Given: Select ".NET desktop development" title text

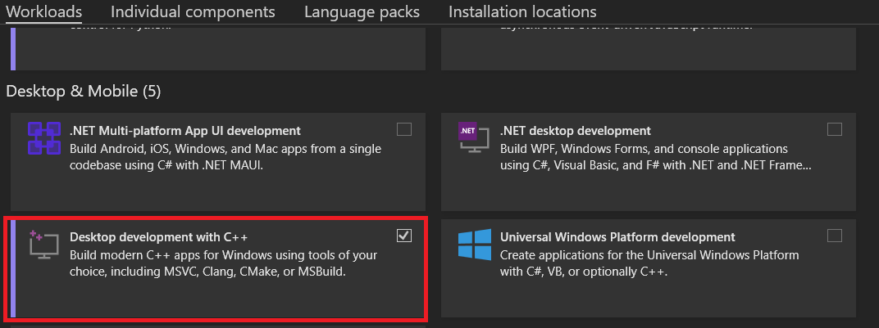Looking at the screenshot, I should tap(575, 131).
